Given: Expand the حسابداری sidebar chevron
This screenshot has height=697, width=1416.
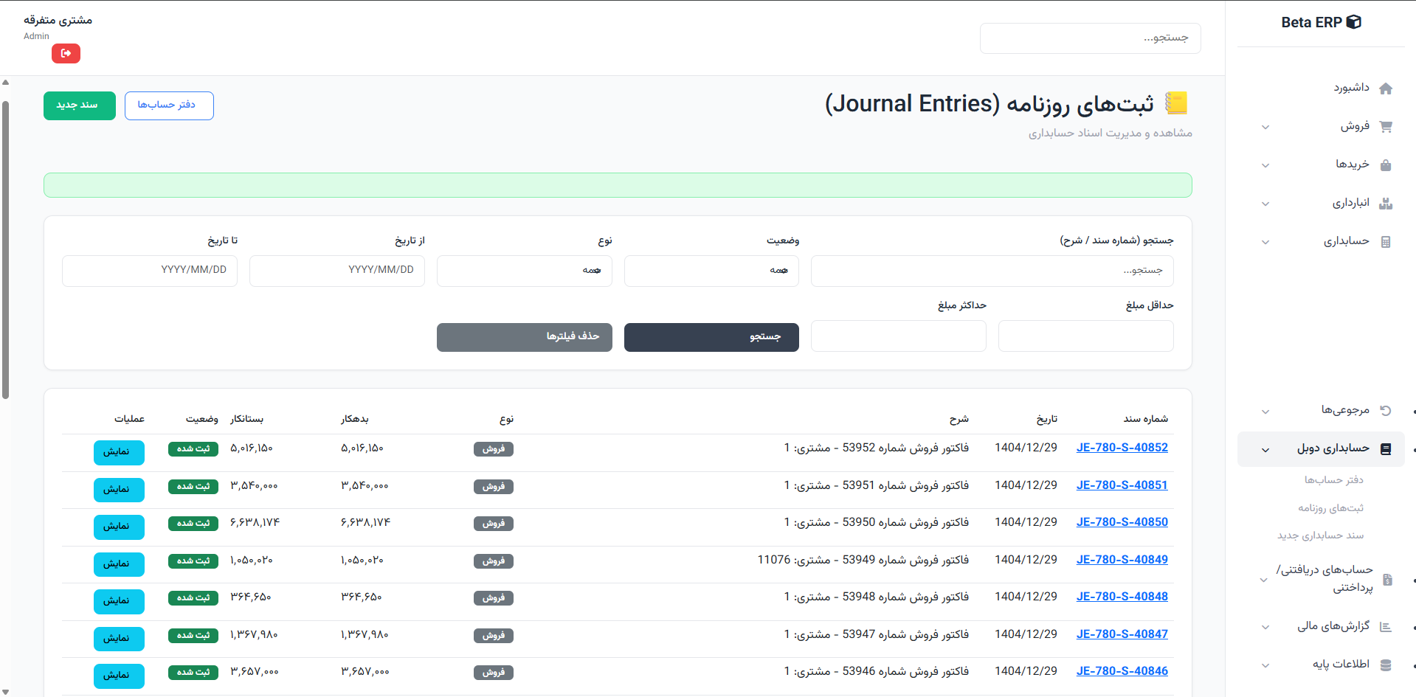Looking at the screenshot, I should 1265,242.
